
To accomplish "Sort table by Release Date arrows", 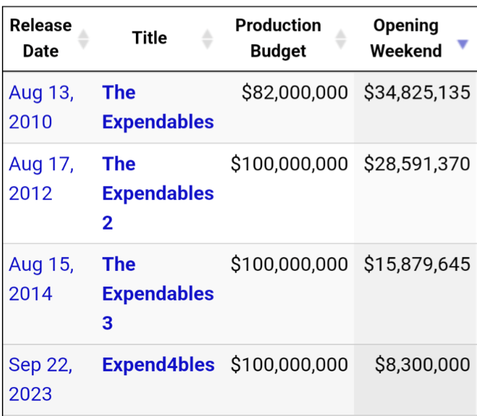I will click(83, 38).
